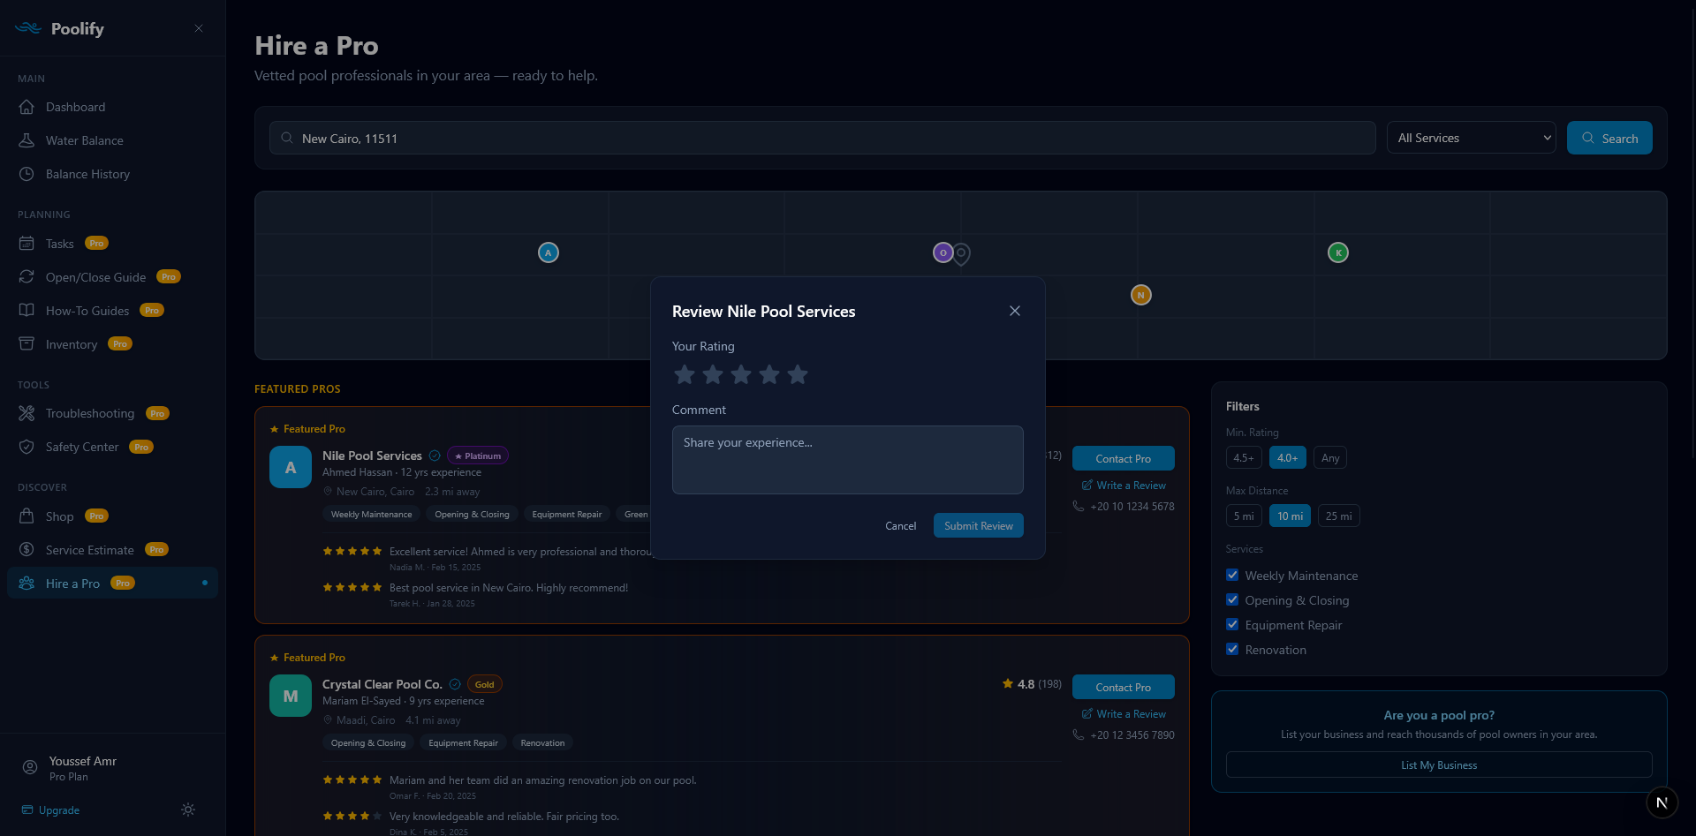This screenshot has width=1696, height=836.
Task: Click the Youssef Amr profile avatar icon
Action: coord(30,767)
